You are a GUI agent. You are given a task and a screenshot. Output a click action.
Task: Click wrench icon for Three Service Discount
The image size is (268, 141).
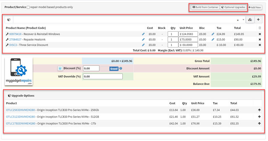[7, 45]
